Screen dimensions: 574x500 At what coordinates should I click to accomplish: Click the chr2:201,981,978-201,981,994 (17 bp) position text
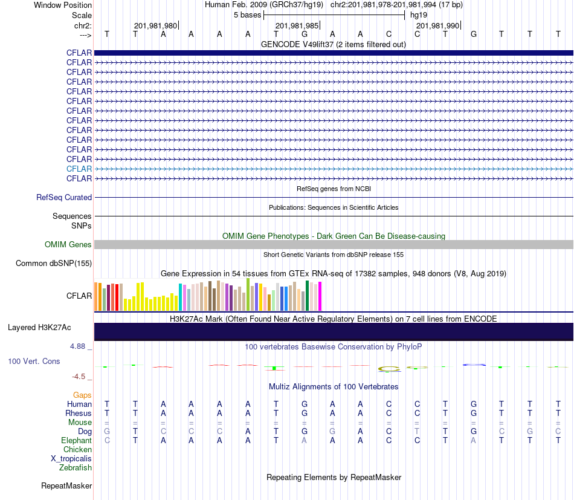(x=396, y=5)
